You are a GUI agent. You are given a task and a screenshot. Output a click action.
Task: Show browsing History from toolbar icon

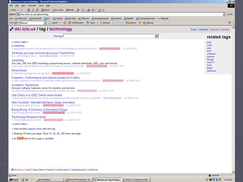point(77,10)
